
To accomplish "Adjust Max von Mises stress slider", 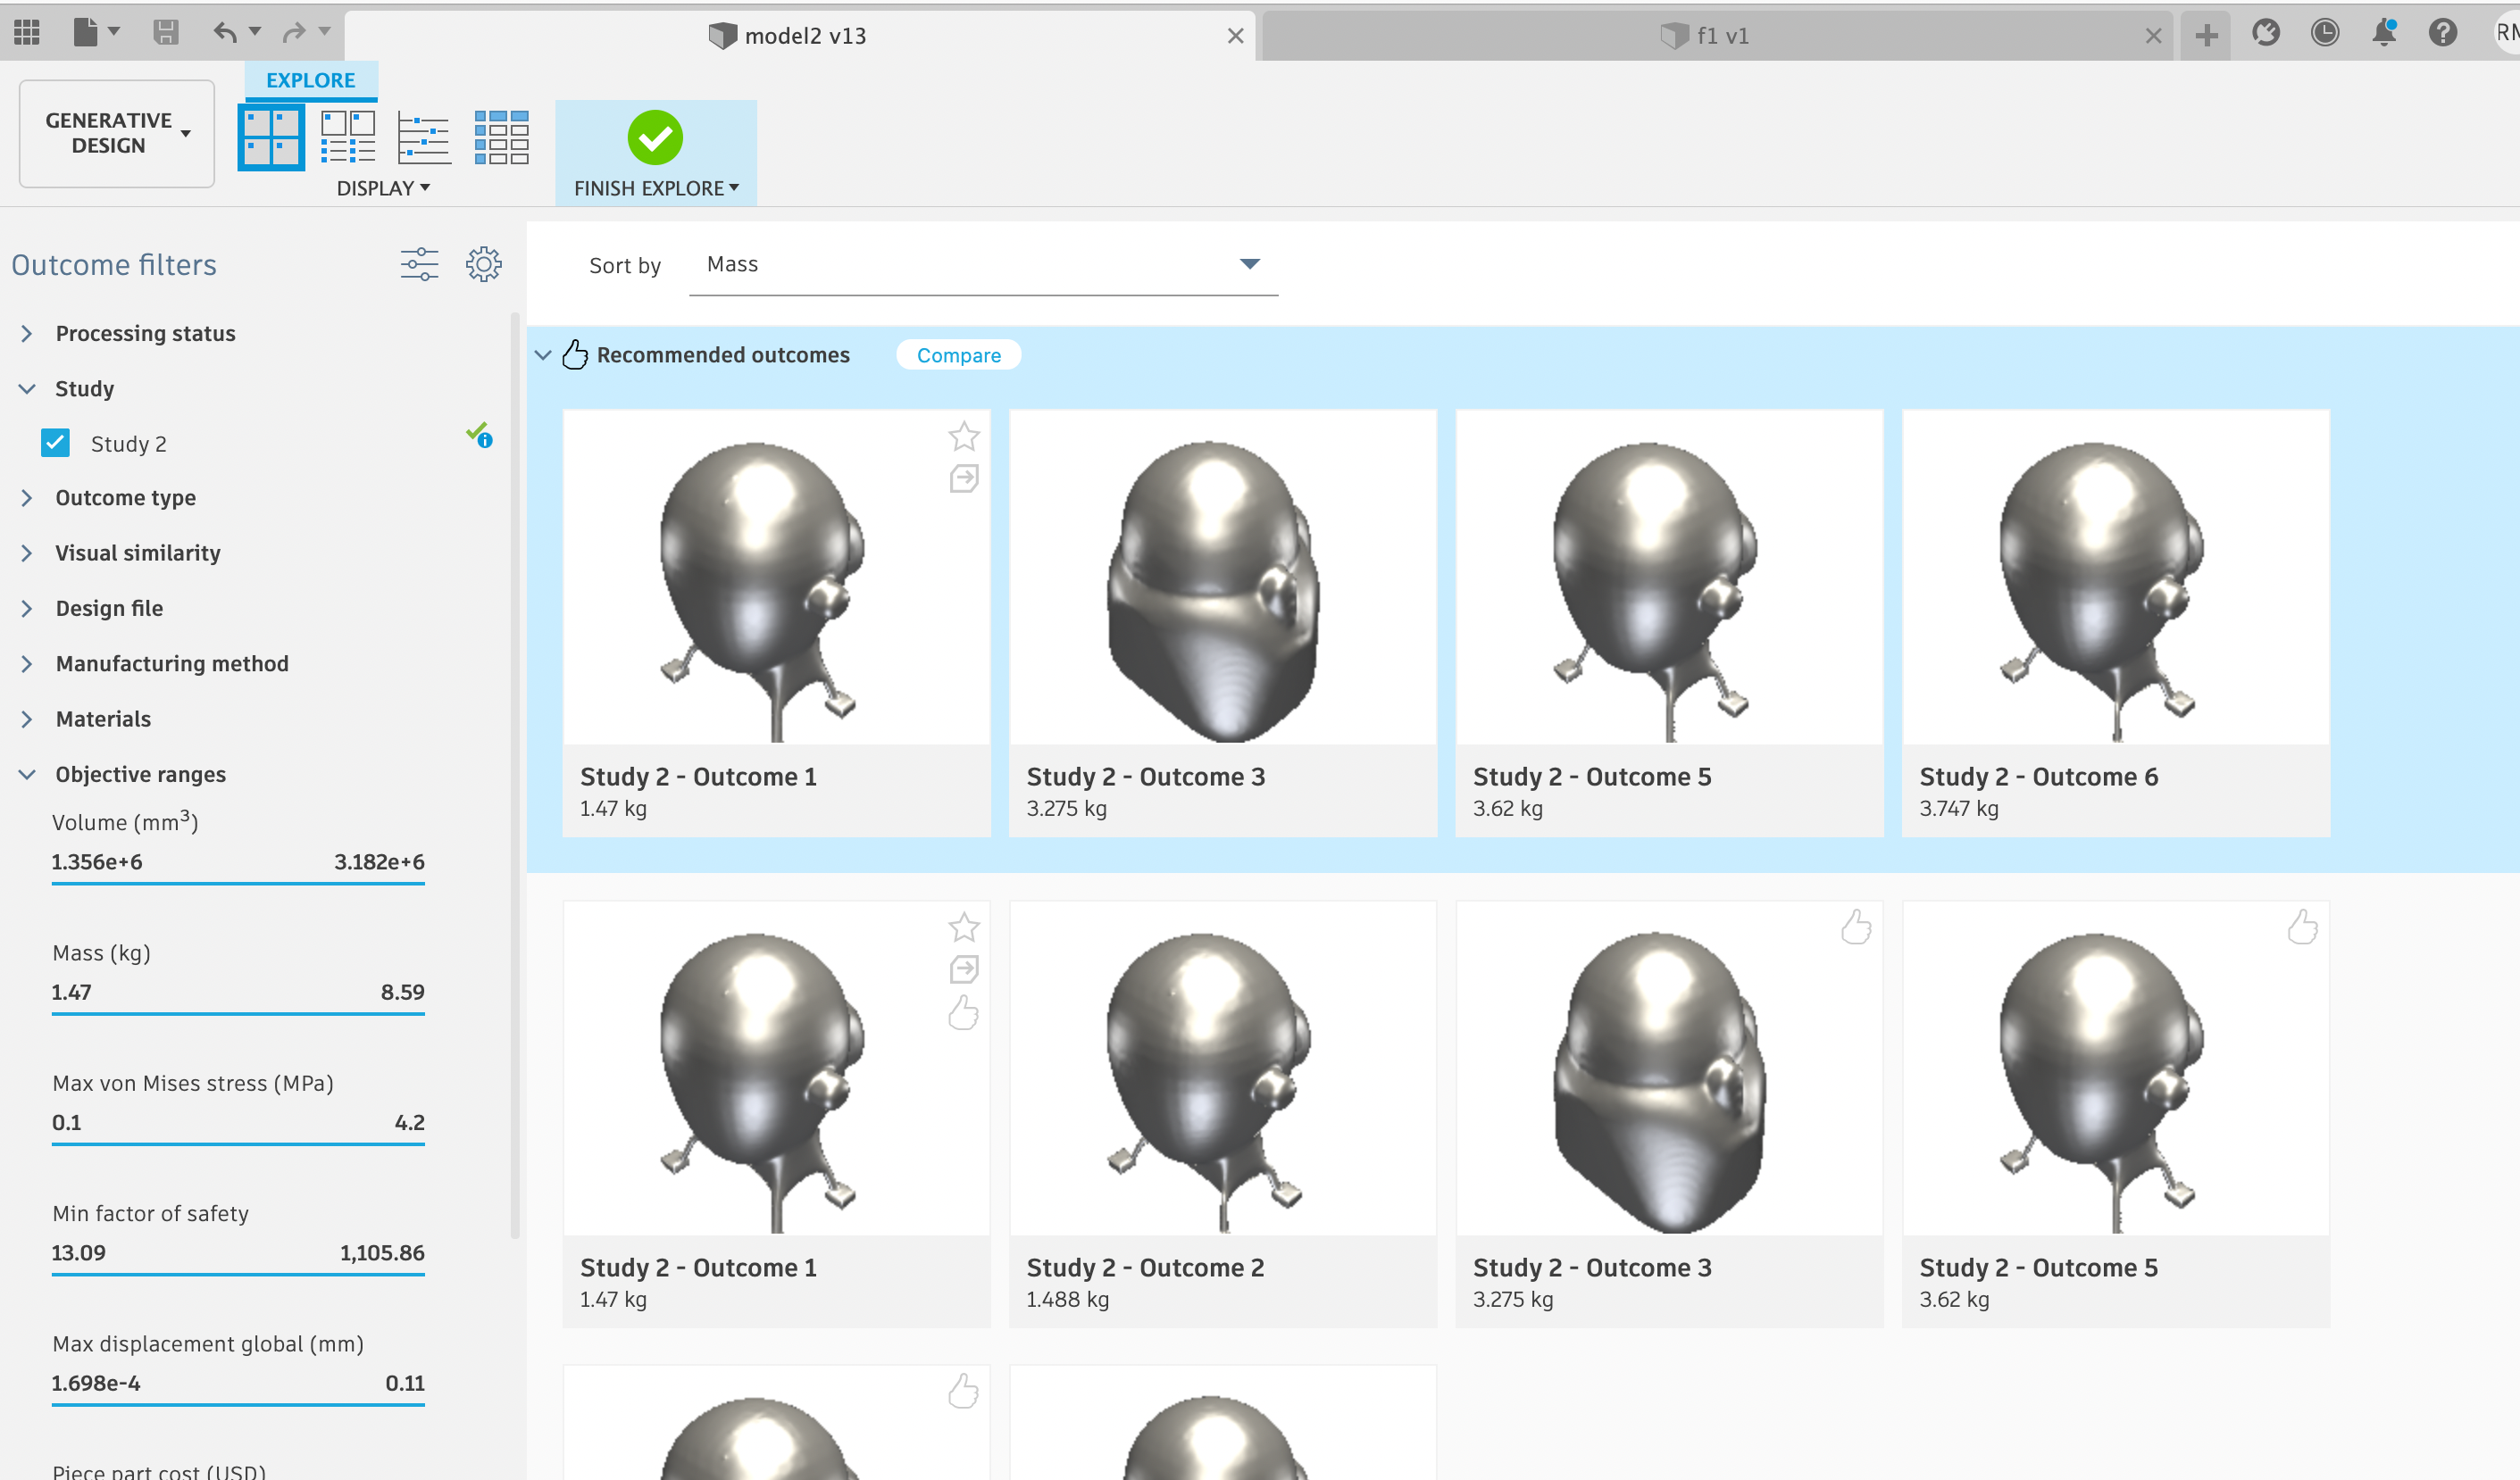I will (x=238, y=1144).
